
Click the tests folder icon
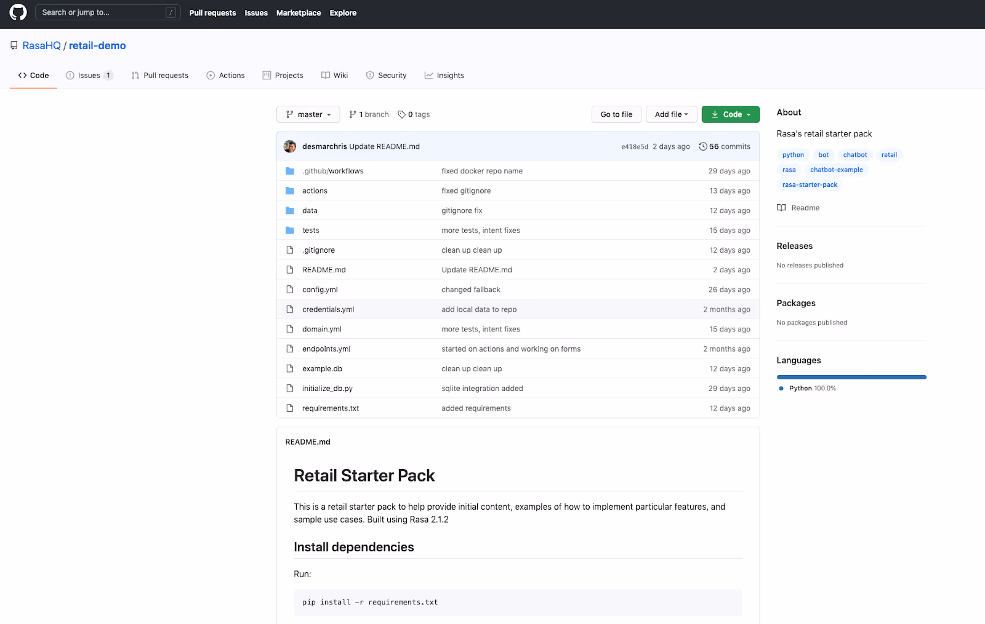click(290, 230)
